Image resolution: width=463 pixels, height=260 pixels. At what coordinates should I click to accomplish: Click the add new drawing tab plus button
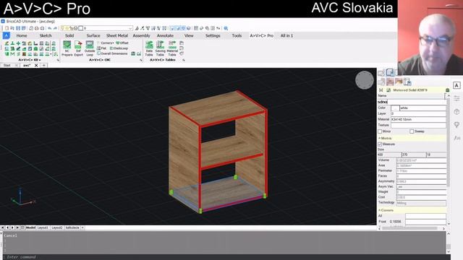[x=43, y=66]
